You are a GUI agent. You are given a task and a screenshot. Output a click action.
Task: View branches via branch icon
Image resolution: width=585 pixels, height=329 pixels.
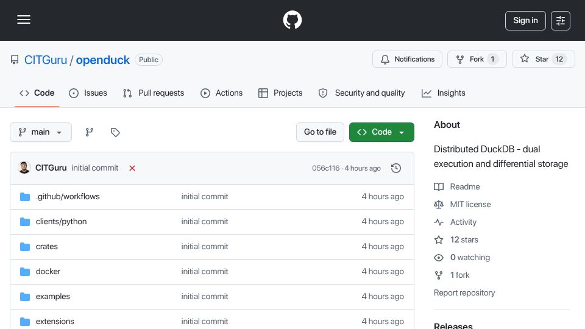(x=89, y=132)
